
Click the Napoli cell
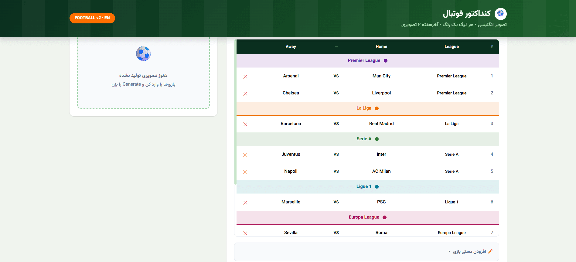click(x=291, y=171)
